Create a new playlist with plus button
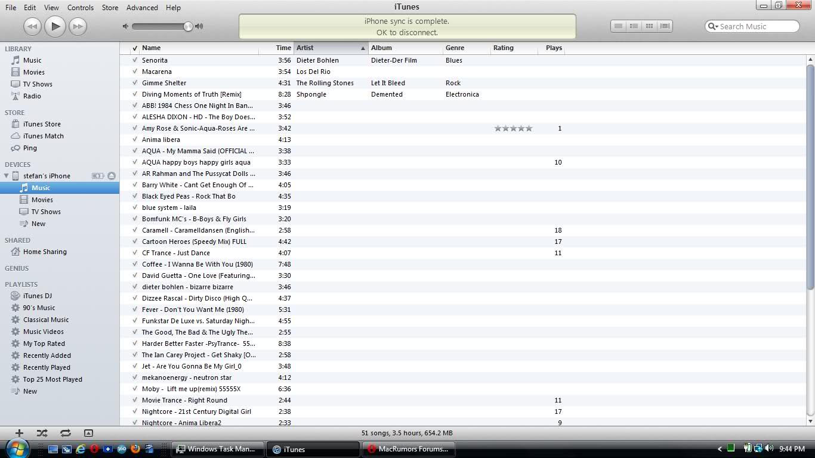This screenshot has width=815, height=458. click(19, 433)
